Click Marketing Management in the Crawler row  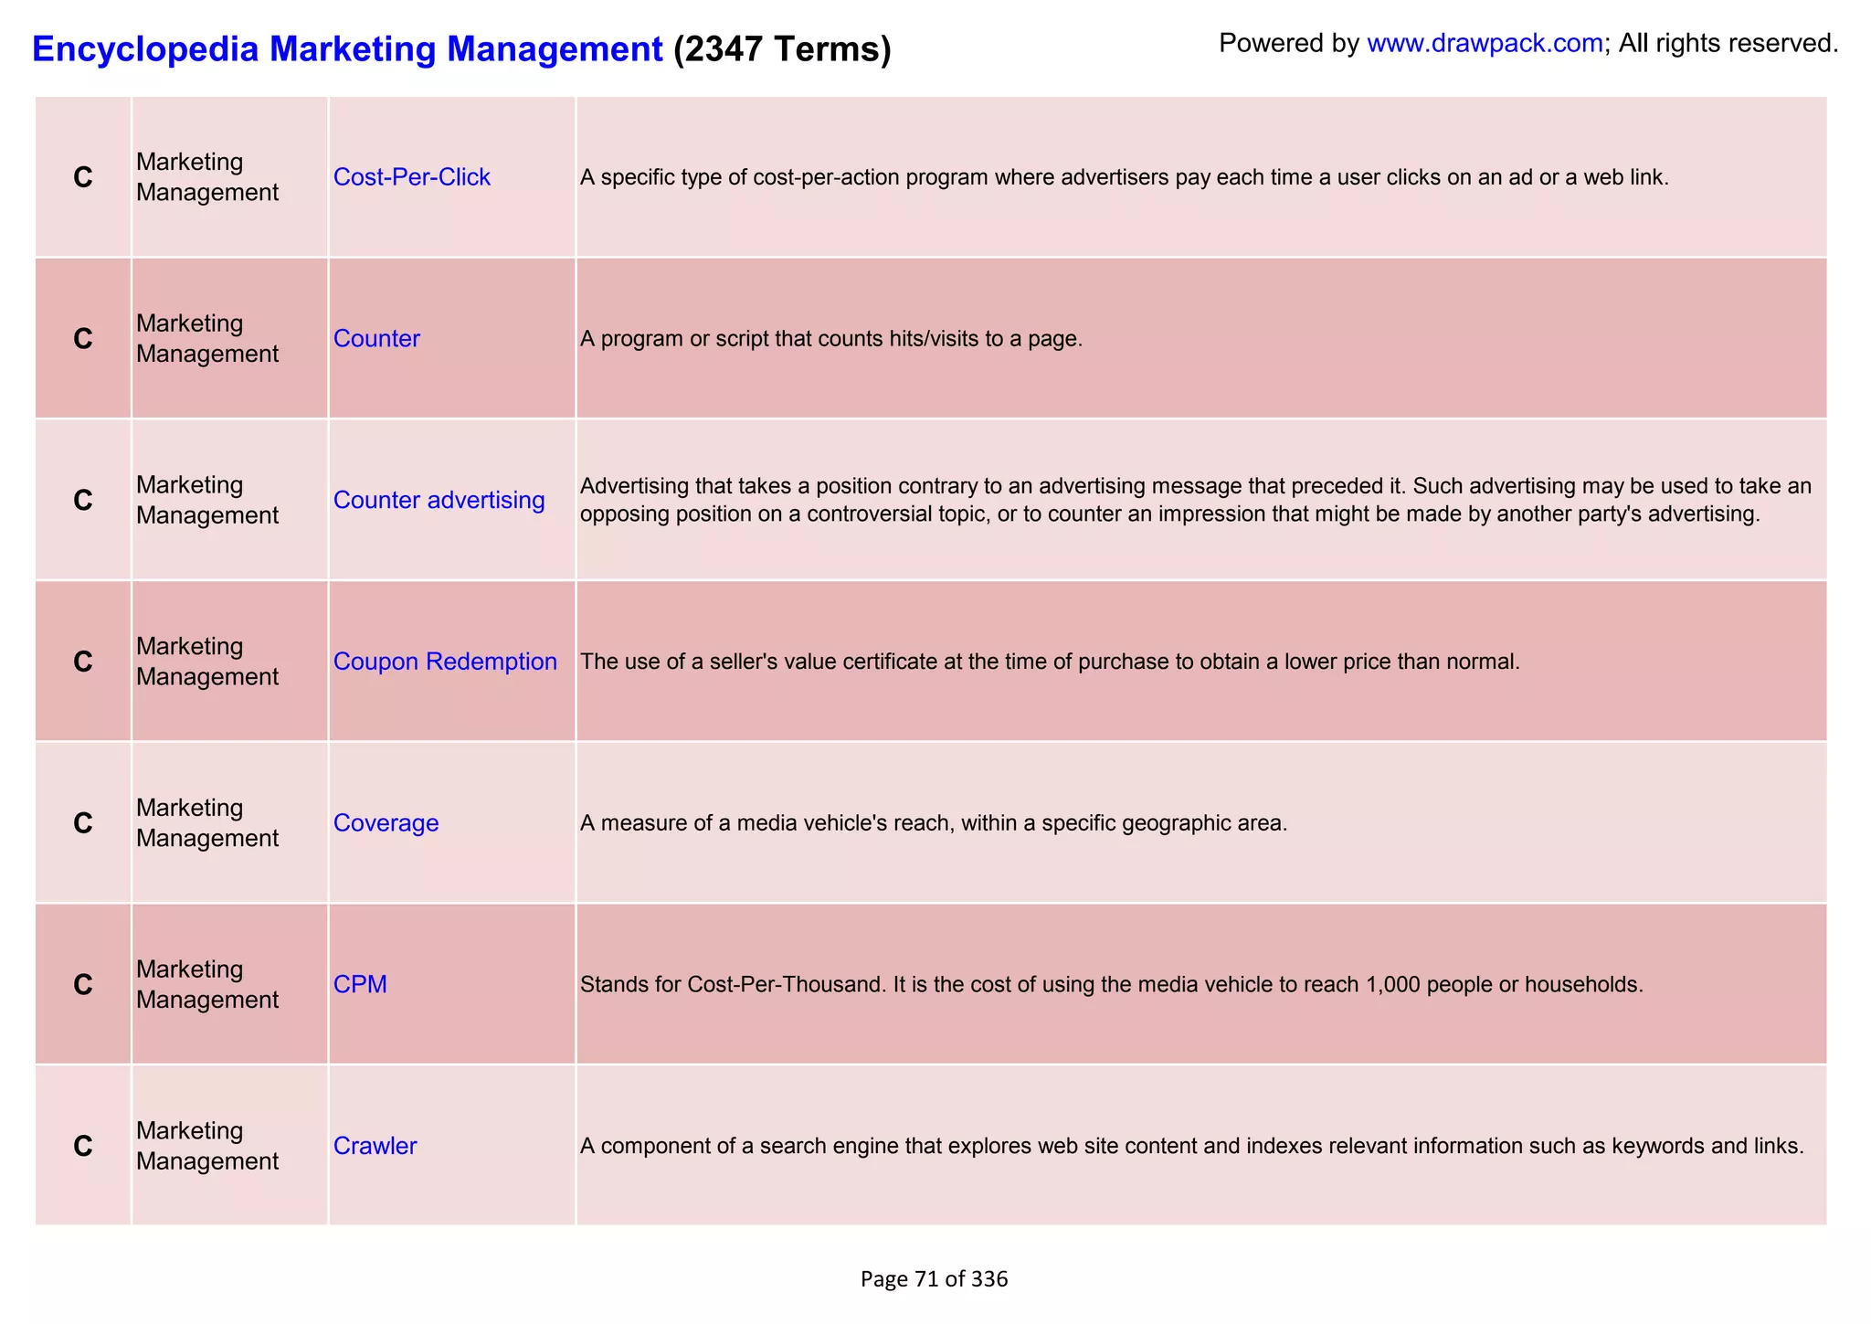pyautogui.click(x=207, y=1146)
